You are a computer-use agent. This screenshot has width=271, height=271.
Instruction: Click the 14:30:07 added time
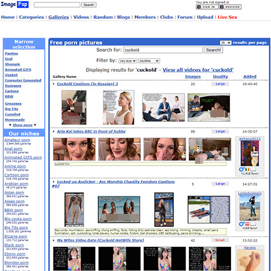250,131
